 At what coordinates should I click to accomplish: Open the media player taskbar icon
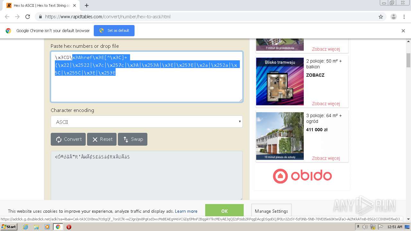pyautogui.click(x=47, y=227)
